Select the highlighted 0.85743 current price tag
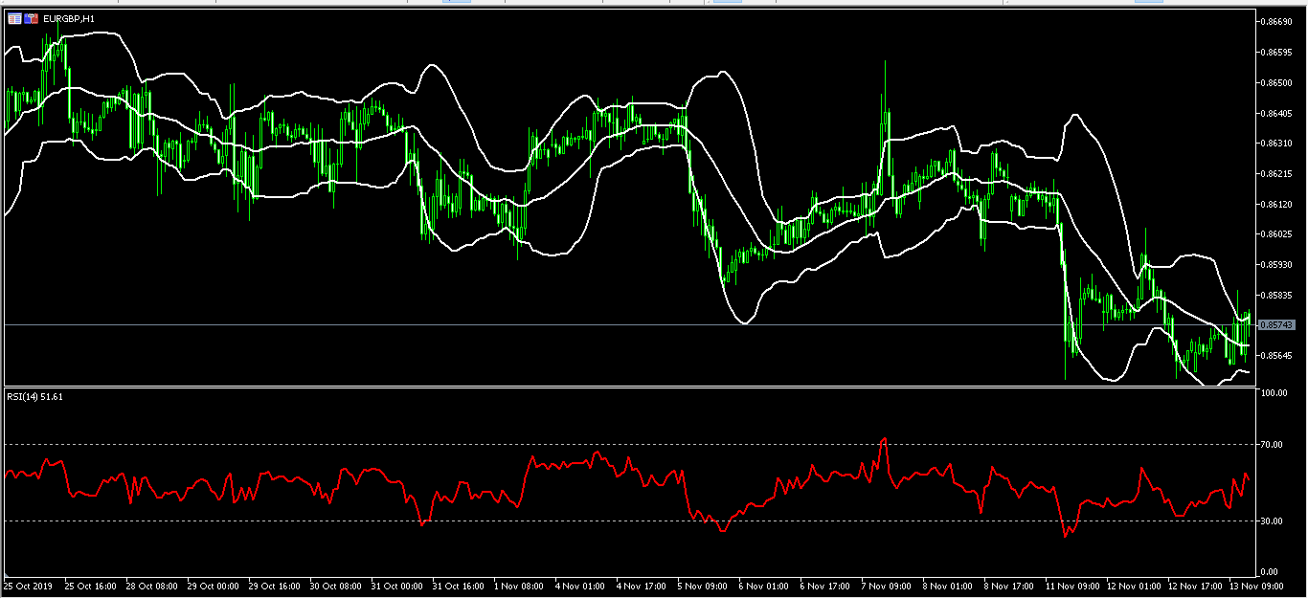 1278,325
